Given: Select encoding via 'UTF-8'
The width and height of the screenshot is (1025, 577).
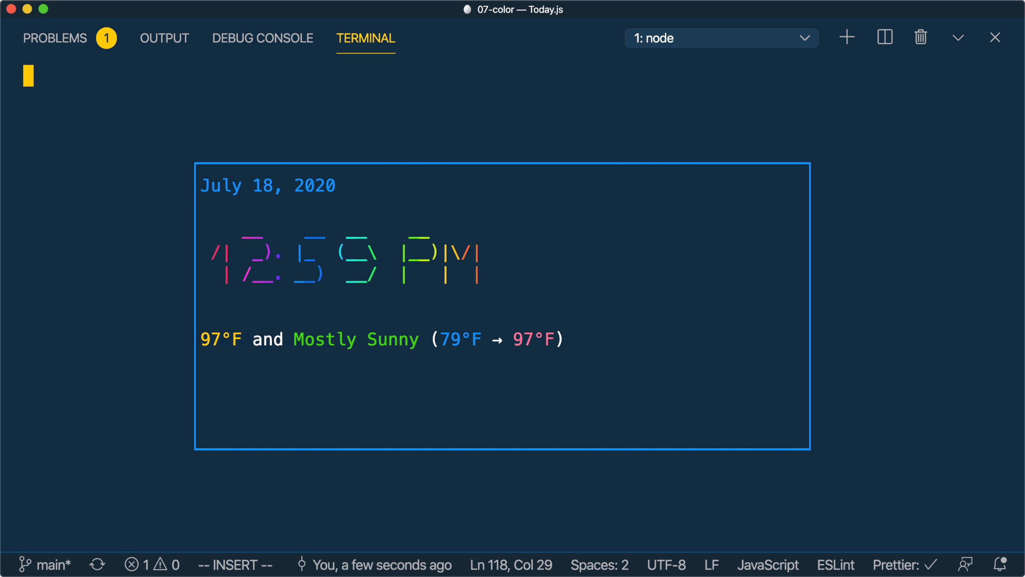Looking at the screenshot, I should (x=666, y=565).
